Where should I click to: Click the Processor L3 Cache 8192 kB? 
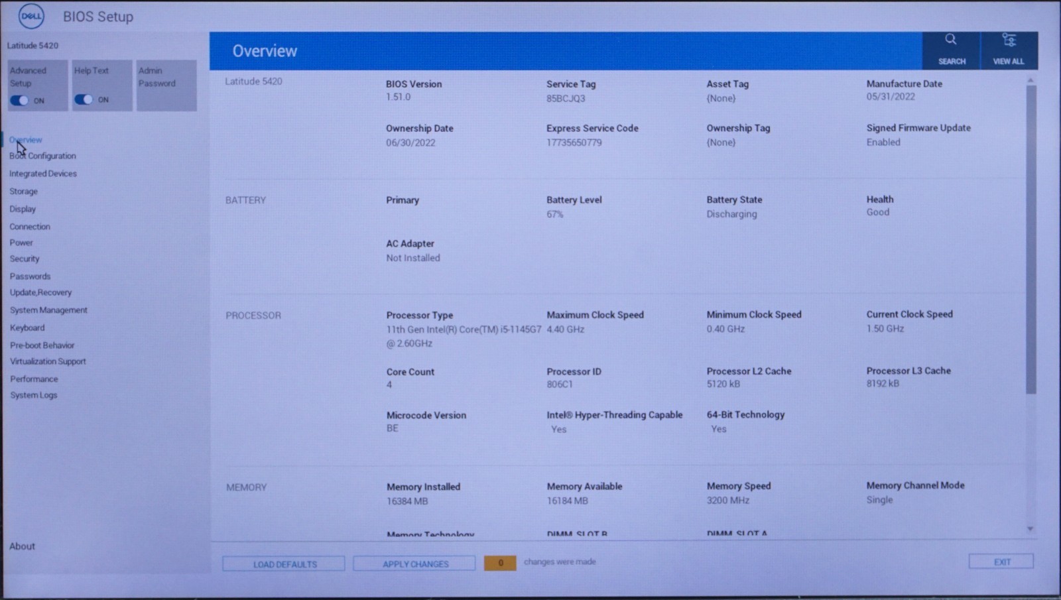(883, 383)
